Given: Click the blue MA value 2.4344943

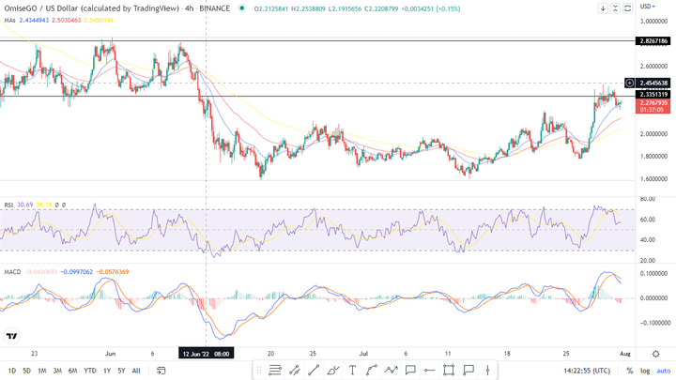Looking at the screenshot, I should [x=34, y=21].
